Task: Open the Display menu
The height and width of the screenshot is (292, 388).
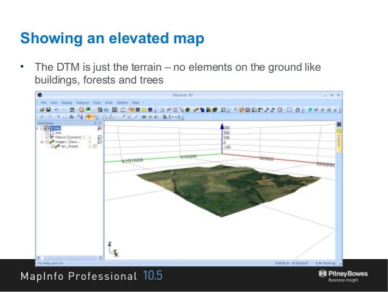Action: pyautogui.click(x=67, y=102)
